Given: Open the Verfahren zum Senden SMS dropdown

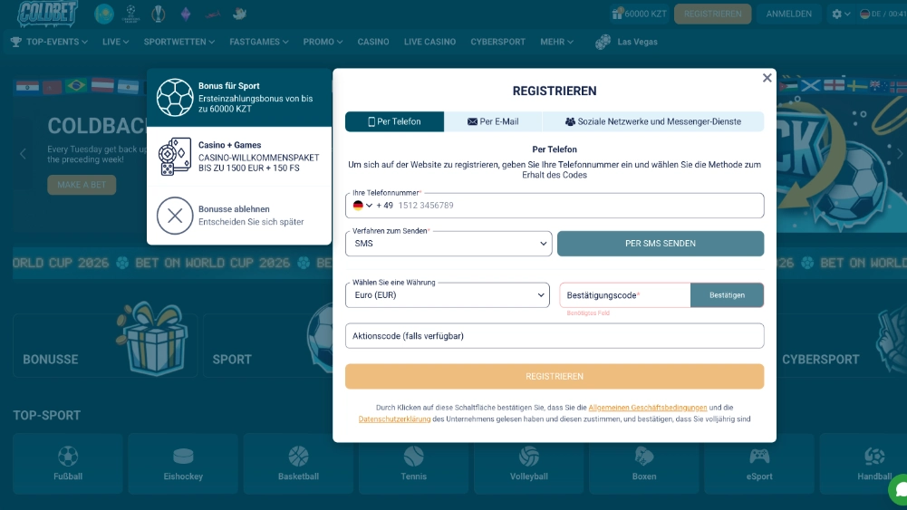Looking at the screenshot, I should [x=449, y=244].
